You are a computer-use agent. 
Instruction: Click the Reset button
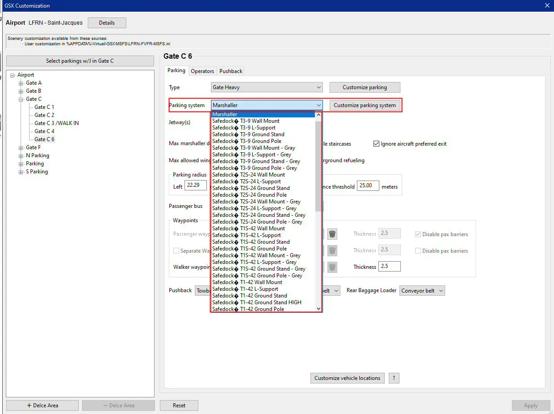[x=179, y=405]
